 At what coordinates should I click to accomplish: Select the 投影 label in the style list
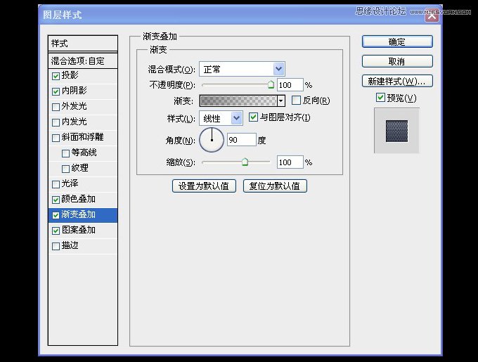point(70,75)
